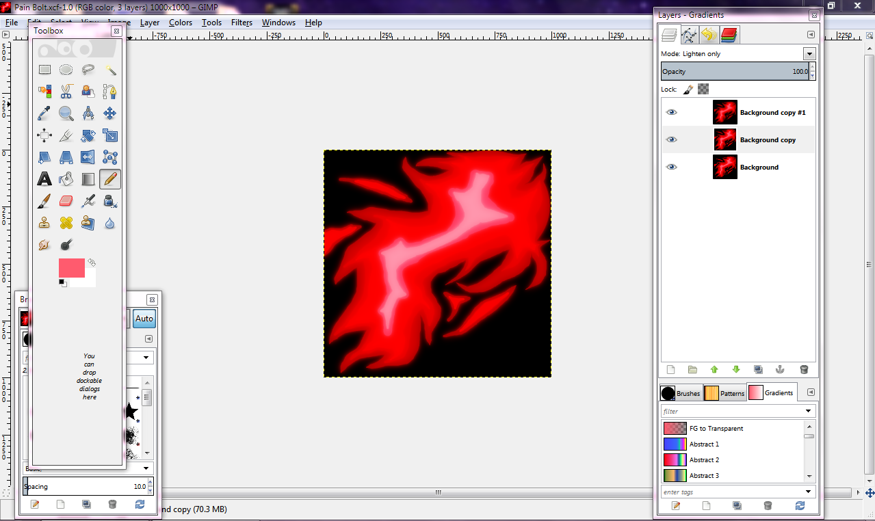Image resolution: width=875 pixels, height=521 pixels.
Task: Select the Color Picker eyedropper tool
Action: click(44, 113)
